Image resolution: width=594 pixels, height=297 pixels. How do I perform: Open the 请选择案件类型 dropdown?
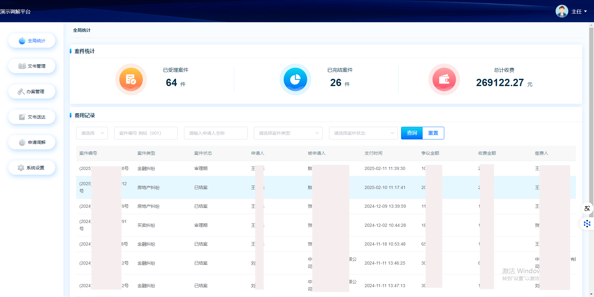click(288, 133)
